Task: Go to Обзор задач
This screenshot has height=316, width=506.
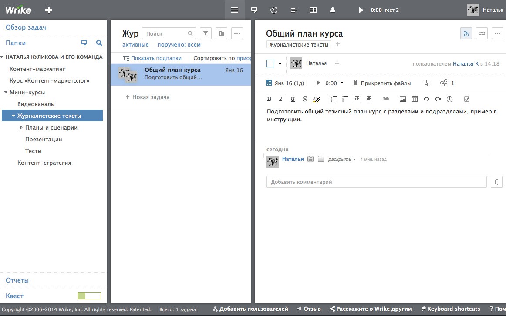Action: point(26,27)
